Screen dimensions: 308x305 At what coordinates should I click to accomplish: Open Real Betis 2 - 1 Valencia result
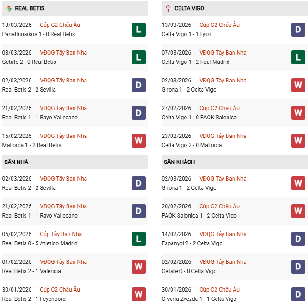(x=31, y=271)
